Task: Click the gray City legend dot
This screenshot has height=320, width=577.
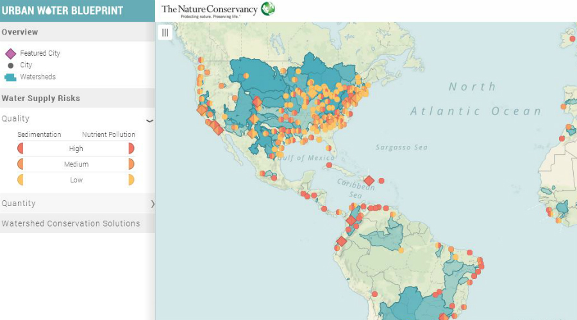Action: tap(10, 65)
